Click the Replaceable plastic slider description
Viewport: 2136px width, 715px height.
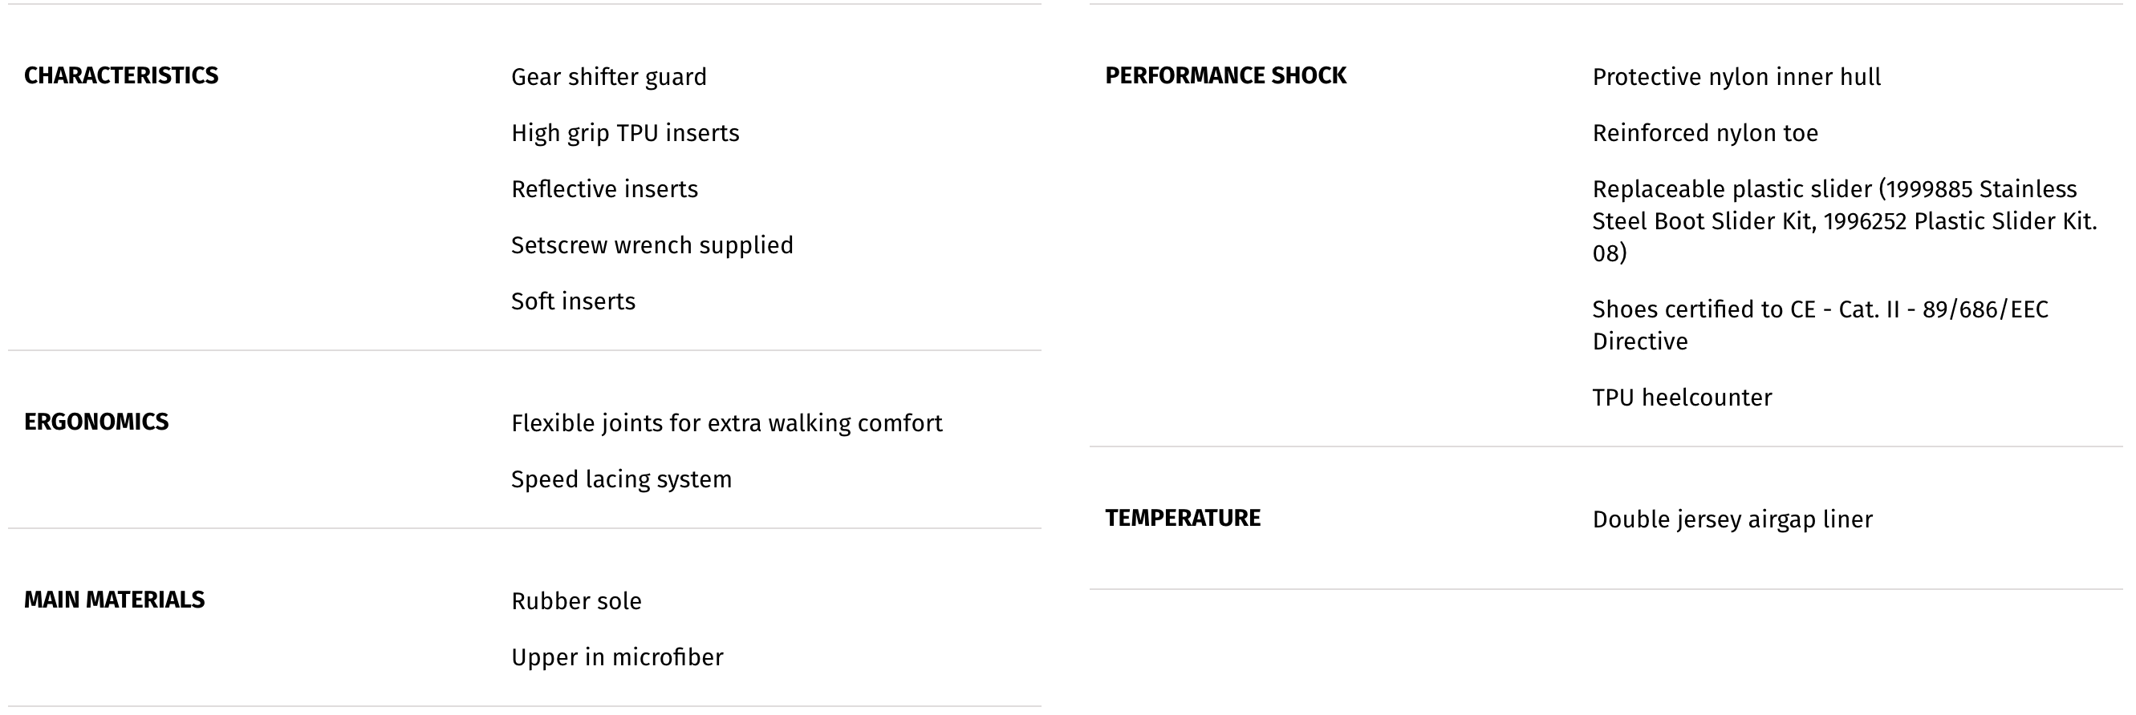click(1844, 221)
